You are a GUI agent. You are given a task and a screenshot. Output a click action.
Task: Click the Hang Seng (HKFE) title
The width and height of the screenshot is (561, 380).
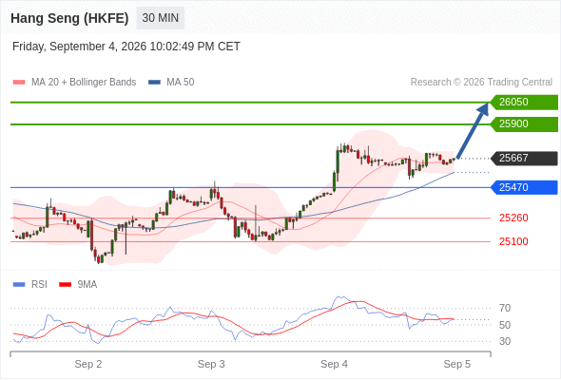tap(69, 18)
